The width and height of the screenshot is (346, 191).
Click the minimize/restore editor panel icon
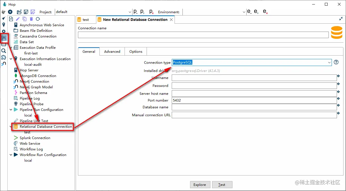[341, 19]
